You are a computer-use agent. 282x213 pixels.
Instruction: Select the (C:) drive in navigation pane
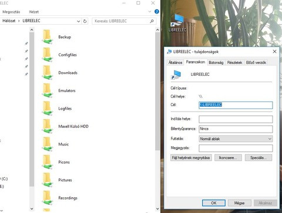(x=4, y=178)
